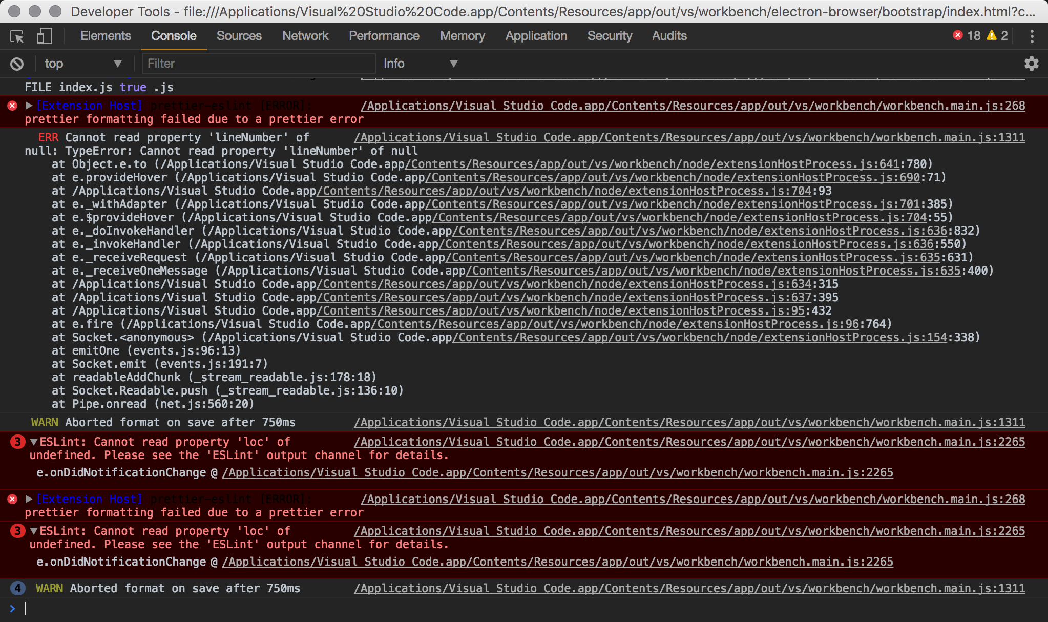This screenshot has height=622, width=1048.
Task: Open the three-dot customize menu
Action: (x=1033, y=36)
